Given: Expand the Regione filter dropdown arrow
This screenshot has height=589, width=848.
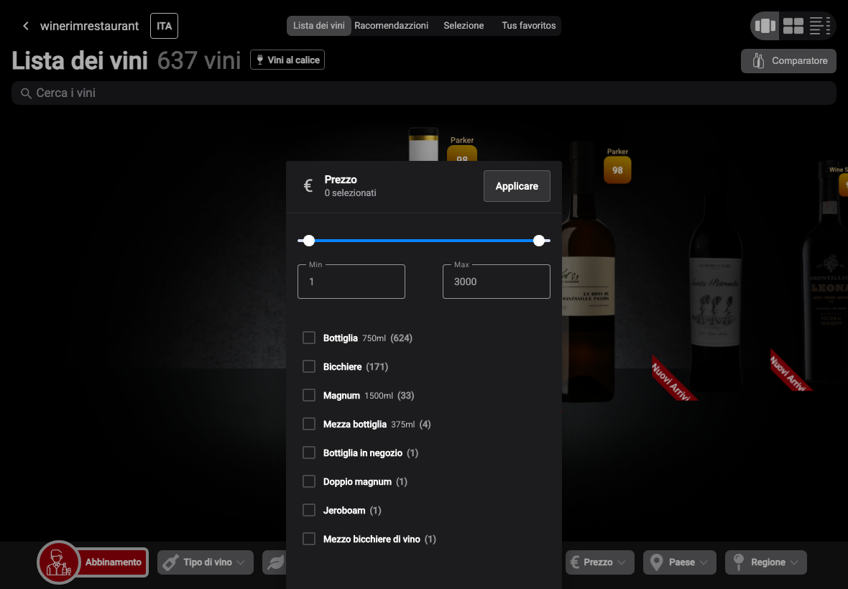Looking at the screenshot, I should click(x=794, y=562).
